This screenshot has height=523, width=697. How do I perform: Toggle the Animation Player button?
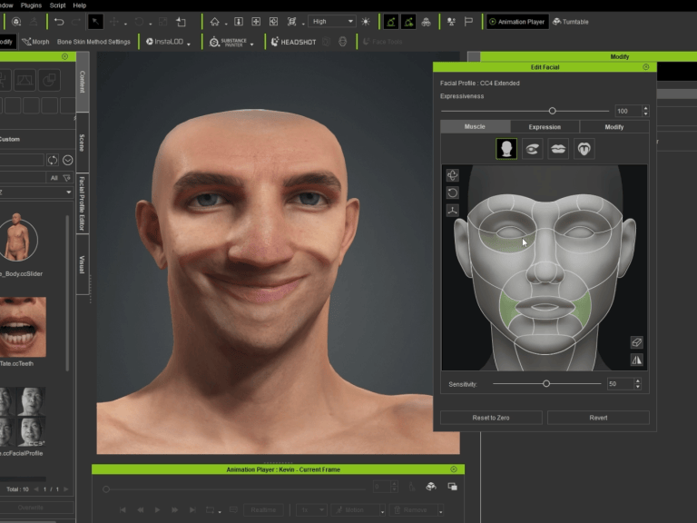[x=517, y=22]
